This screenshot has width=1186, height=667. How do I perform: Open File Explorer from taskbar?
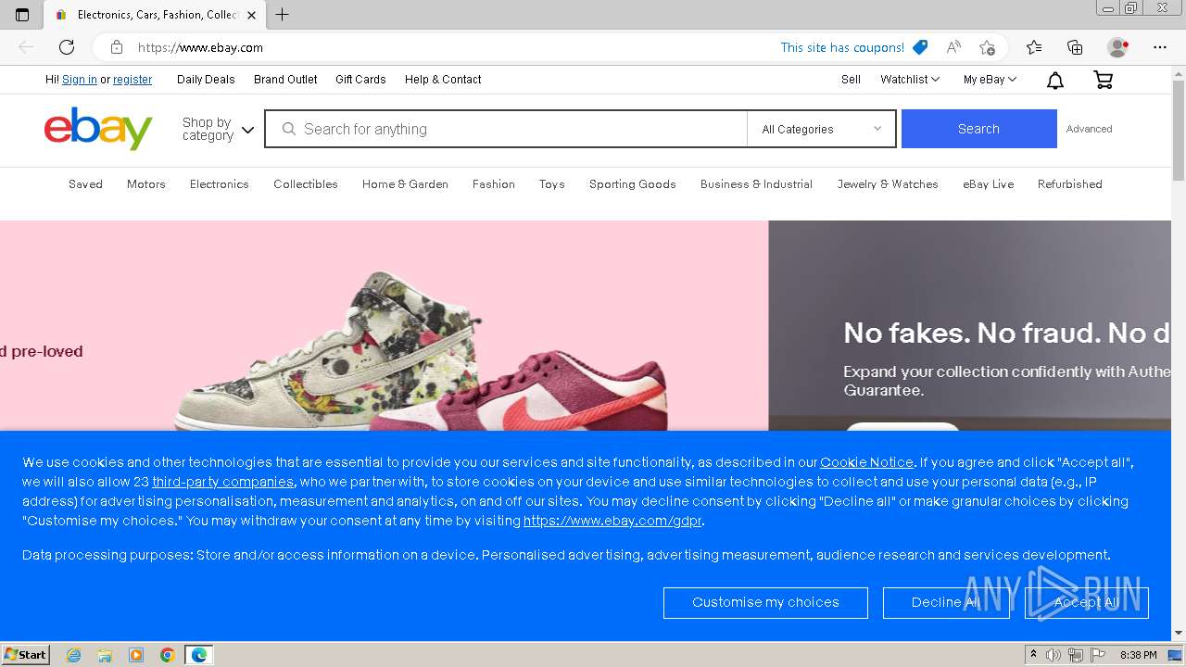click(x=105, y=655)
